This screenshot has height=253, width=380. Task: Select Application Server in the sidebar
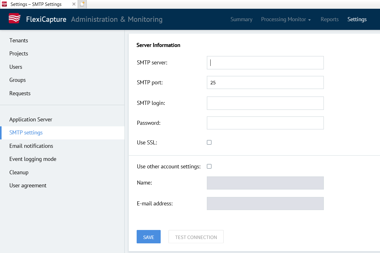31,119
